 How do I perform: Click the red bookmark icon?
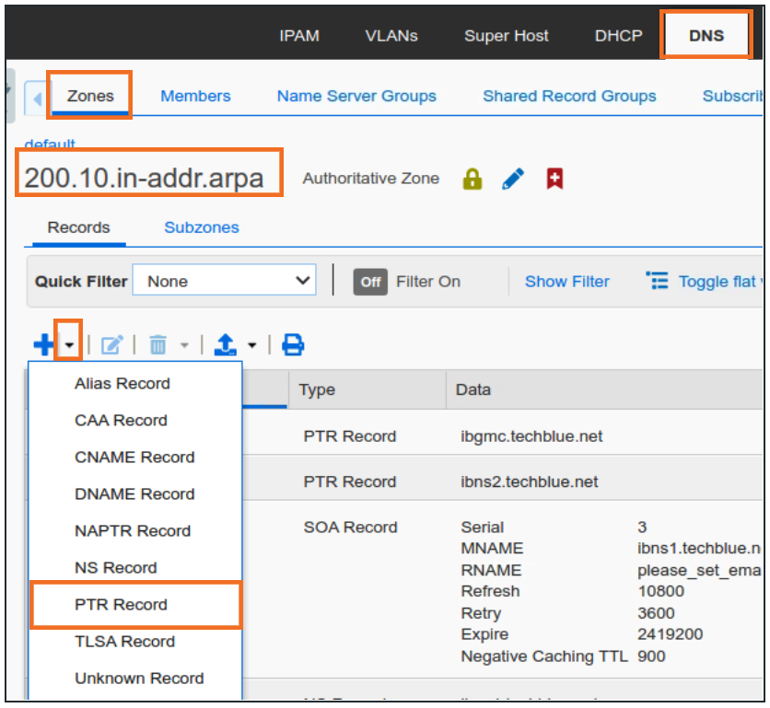(554, 179)
